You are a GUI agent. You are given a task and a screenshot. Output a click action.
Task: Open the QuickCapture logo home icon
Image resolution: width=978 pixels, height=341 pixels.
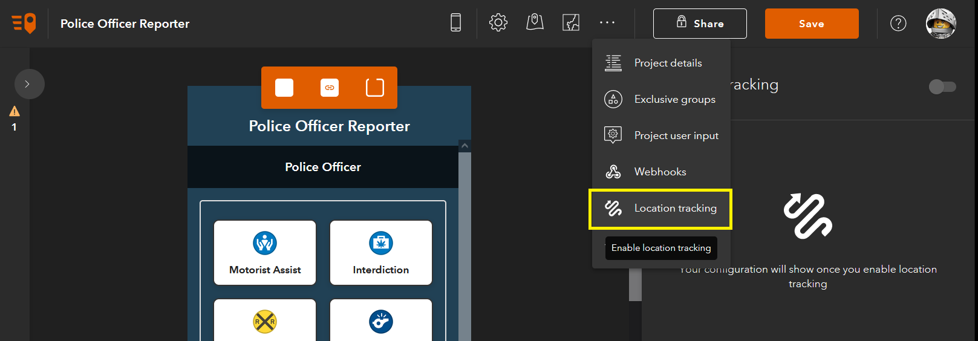[24, 24]
